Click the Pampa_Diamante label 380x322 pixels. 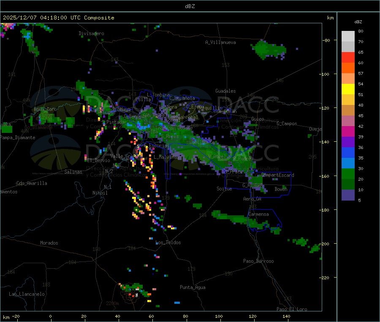pos(18,138)
